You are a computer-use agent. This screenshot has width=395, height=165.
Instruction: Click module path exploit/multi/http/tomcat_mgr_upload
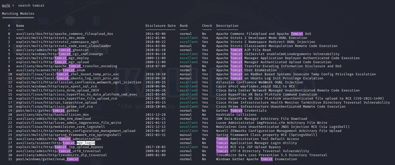(x=52, y=62)
